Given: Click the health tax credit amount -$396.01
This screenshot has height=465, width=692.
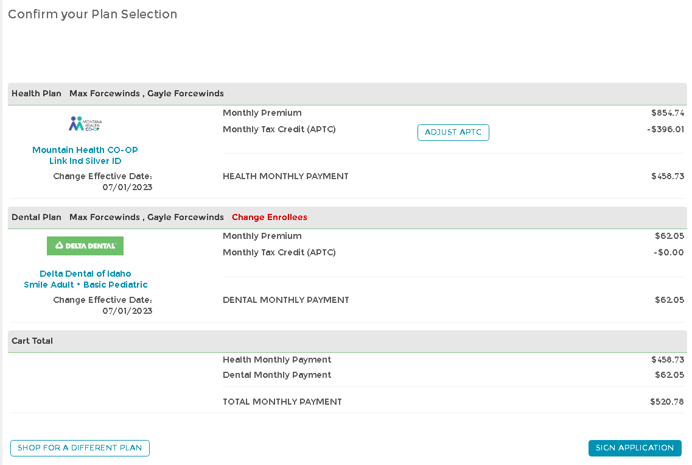Looking at the screenshot, I should pyautogui.click(x=665, y=129).
